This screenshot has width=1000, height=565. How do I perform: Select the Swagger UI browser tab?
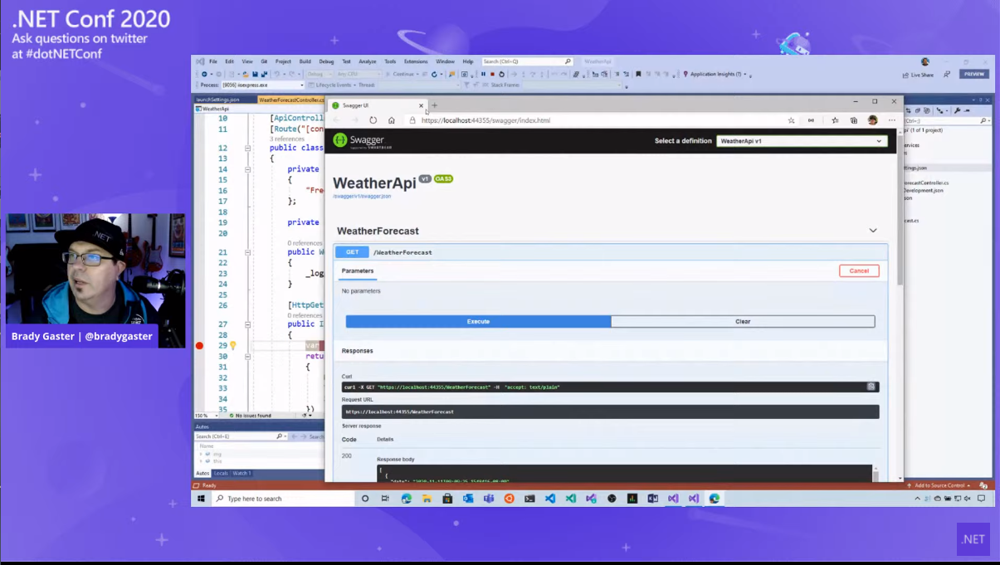click(378, 105)
